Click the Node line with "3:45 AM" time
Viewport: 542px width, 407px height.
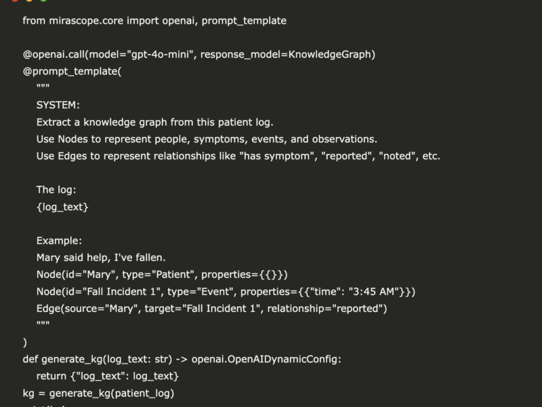226,292
